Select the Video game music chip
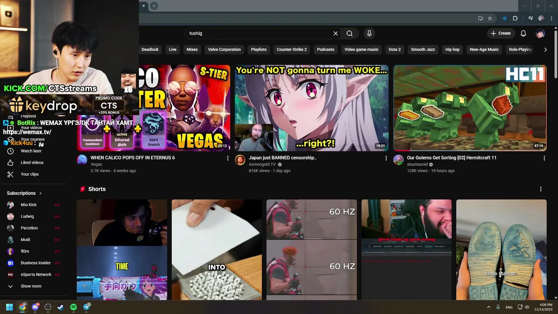Viewport: 558px width, 314px height. point(361,50)
